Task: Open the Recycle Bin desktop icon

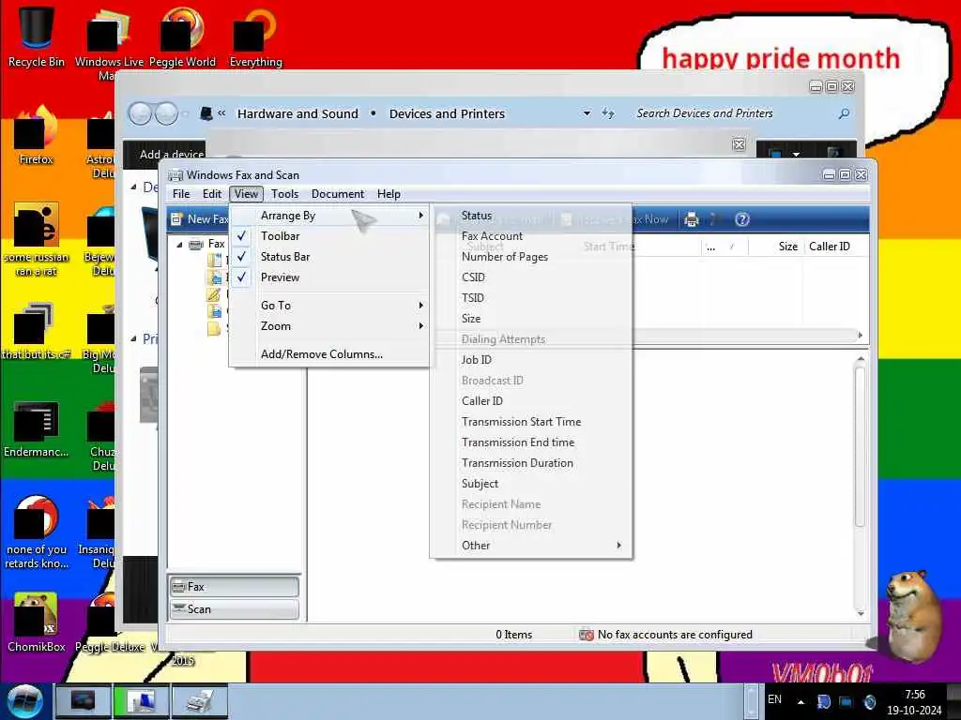Action: coord(37,37)
